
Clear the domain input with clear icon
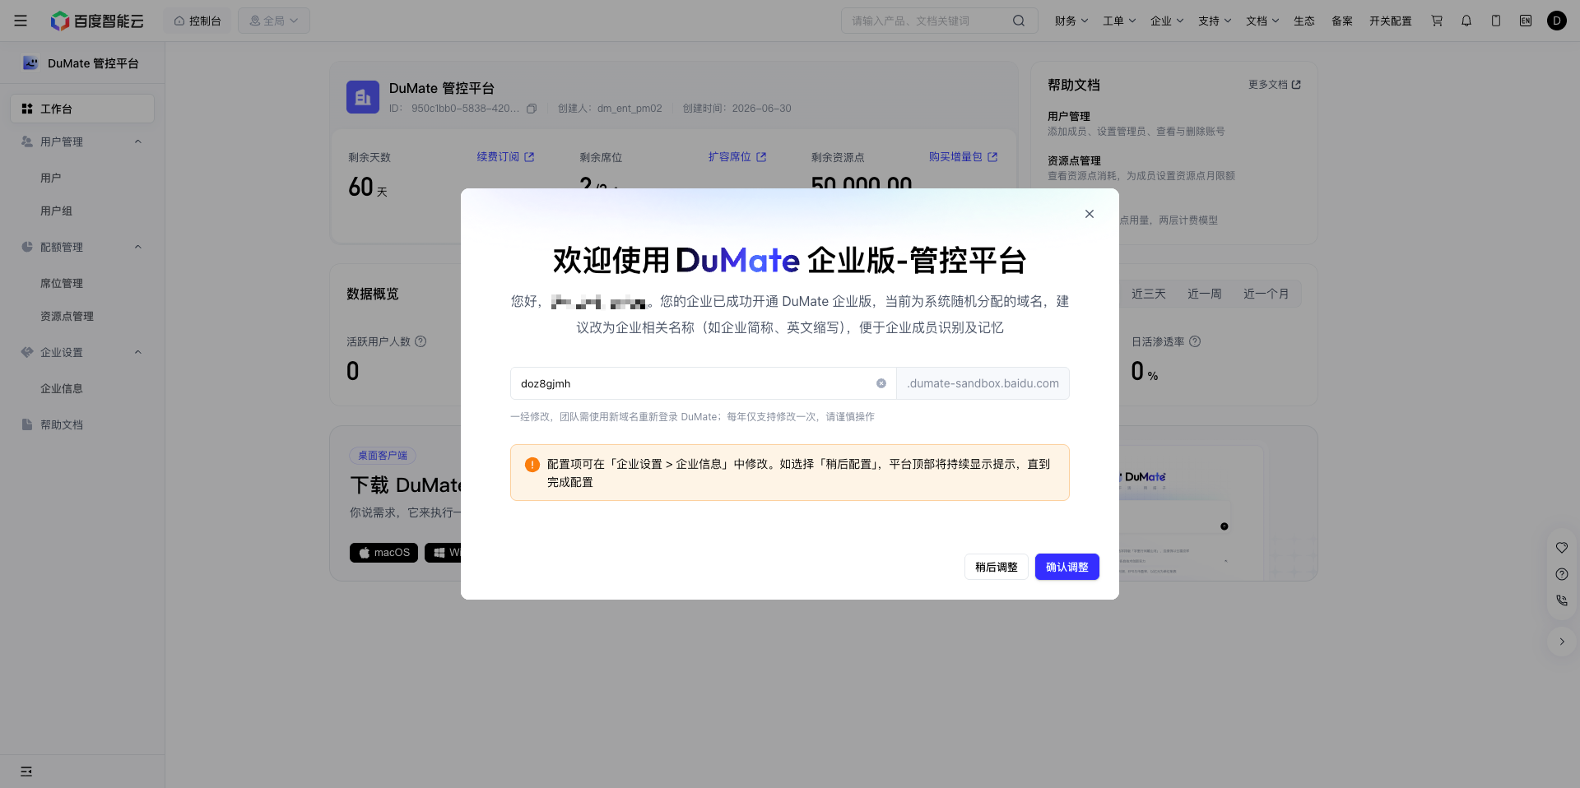point(881,383)
